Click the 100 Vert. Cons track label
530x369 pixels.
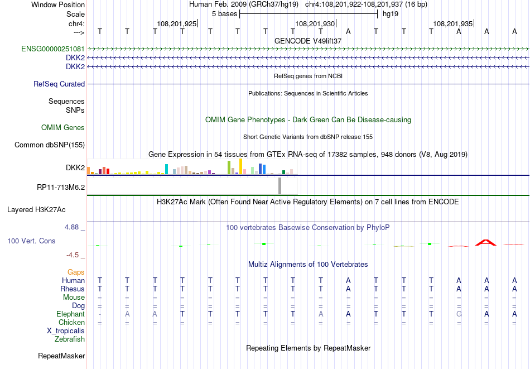[x=31, y=241]
